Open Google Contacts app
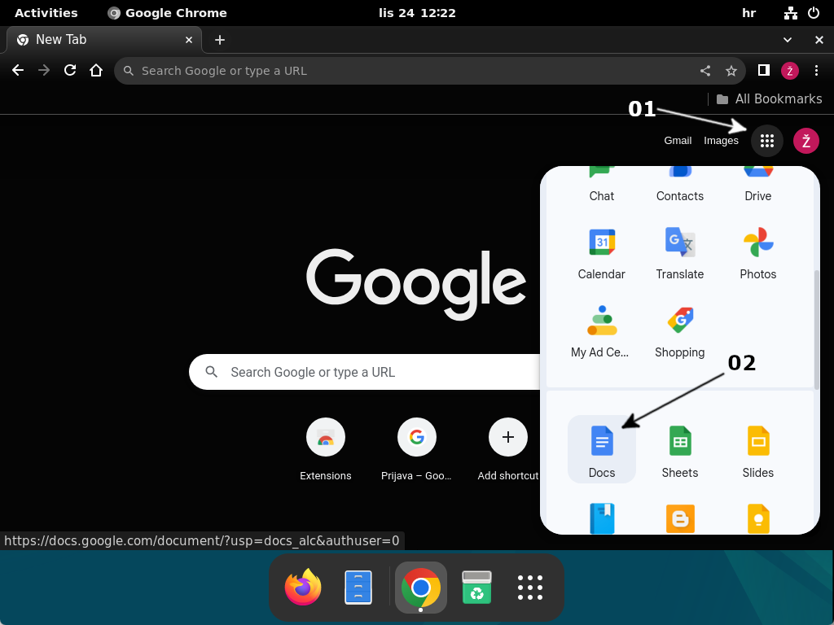834x625 pixels. (680, 186)
